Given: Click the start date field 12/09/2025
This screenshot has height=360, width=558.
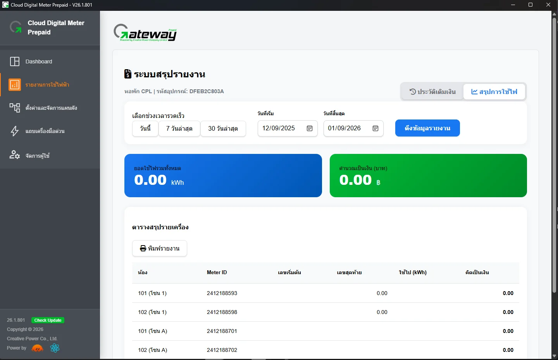Looking at the screenshot, I should pos(288,128).
